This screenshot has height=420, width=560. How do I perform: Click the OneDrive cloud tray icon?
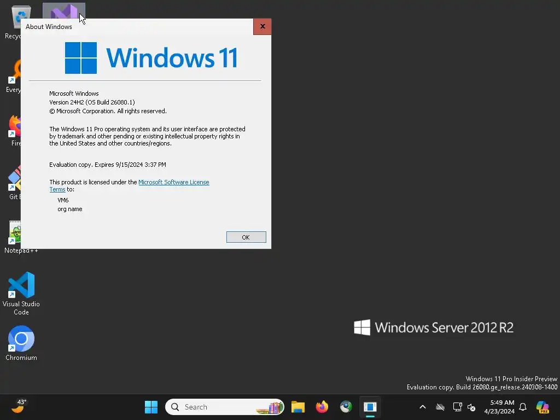coord(440,407)
